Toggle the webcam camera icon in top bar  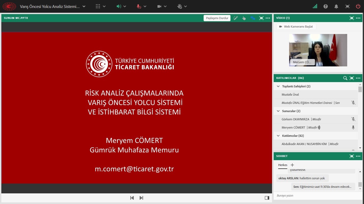[x=159, y=6]
